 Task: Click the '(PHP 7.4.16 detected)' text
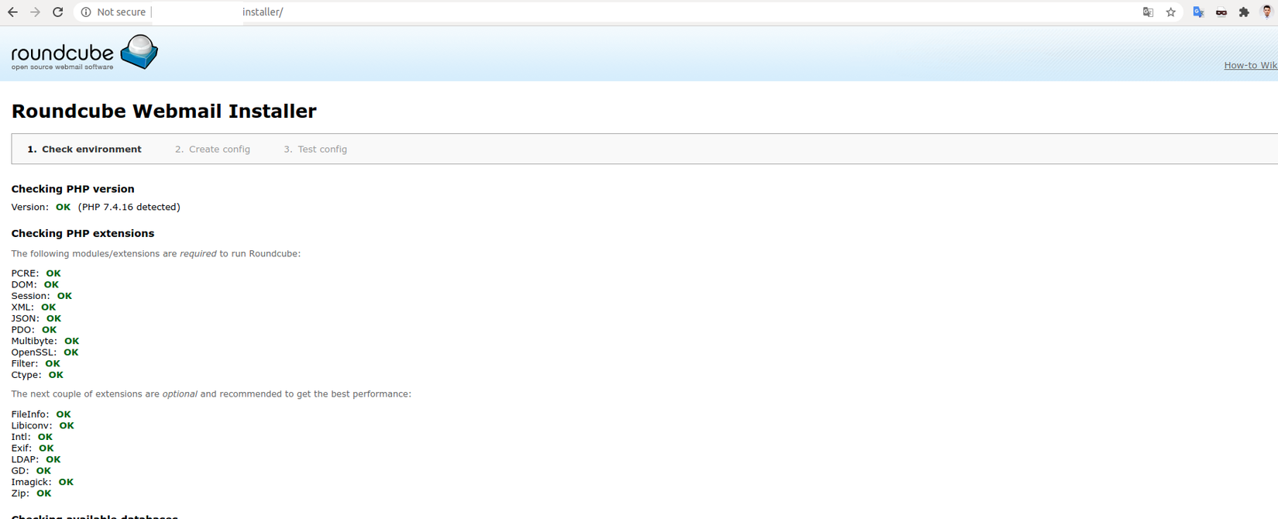tap(129, 207)
